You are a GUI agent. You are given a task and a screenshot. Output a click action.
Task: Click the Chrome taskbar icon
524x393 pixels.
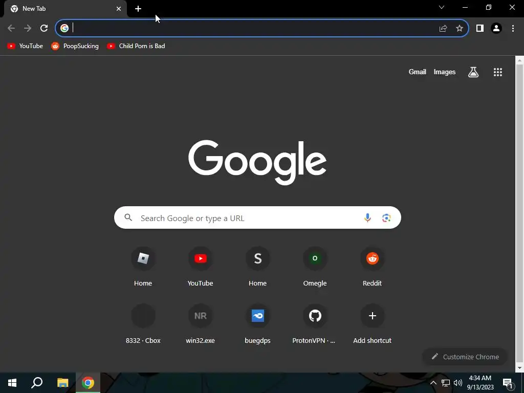coord(88,383)
